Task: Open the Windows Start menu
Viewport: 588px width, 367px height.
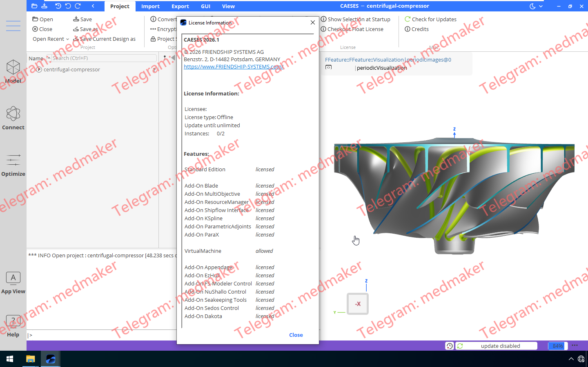Action: pyautogui.click(x=10, y=359)
